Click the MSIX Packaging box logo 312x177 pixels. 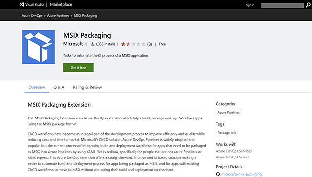coord(39,47)
